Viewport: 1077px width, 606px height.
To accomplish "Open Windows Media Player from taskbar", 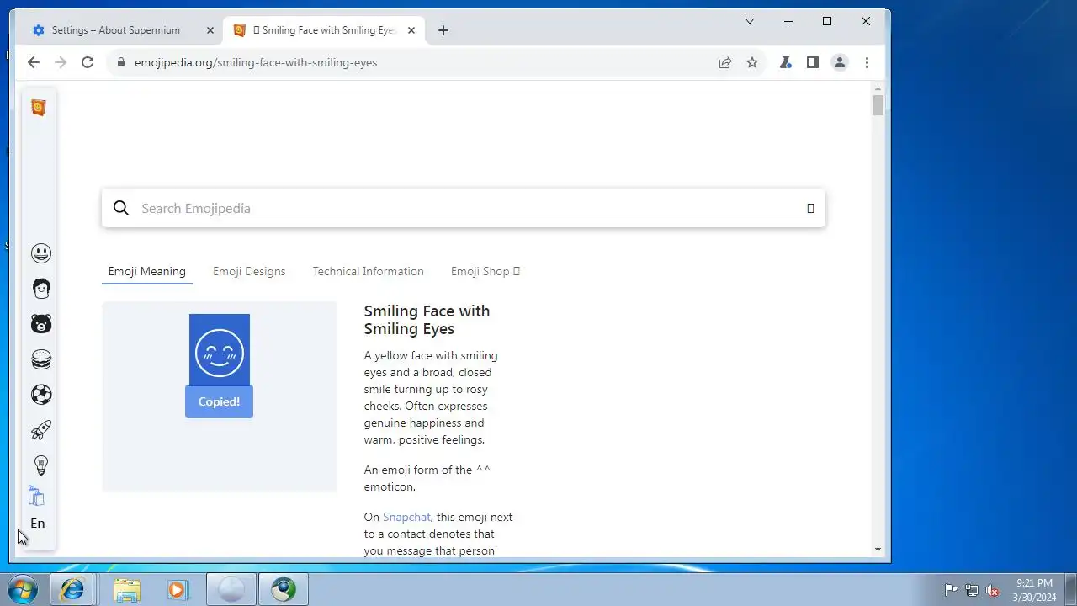I will point(179,589).
